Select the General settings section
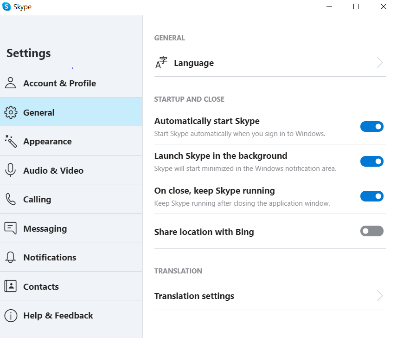This screenshot has width=397, height=338. (x=71, y=112)
